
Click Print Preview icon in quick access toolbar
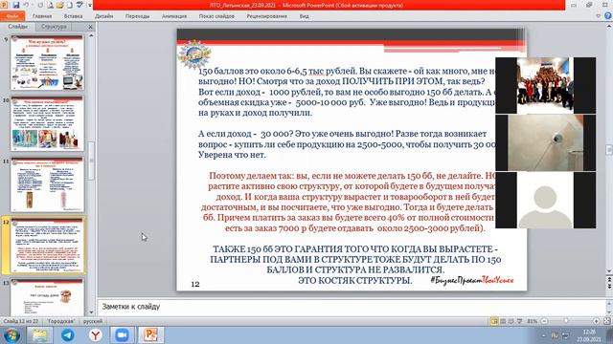tap(51, 5)
